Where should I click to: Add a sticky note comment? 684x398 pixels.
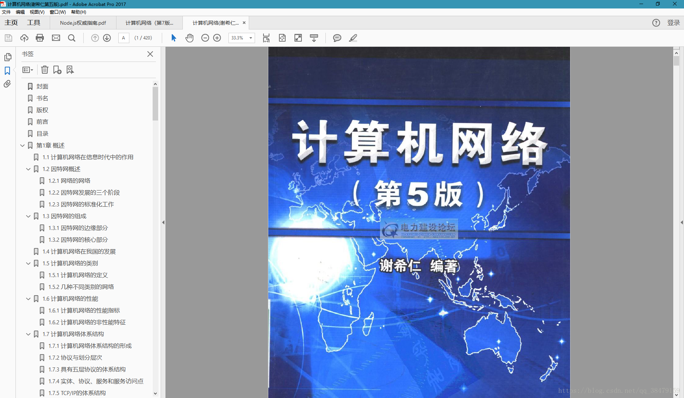[x=337, y=38]
